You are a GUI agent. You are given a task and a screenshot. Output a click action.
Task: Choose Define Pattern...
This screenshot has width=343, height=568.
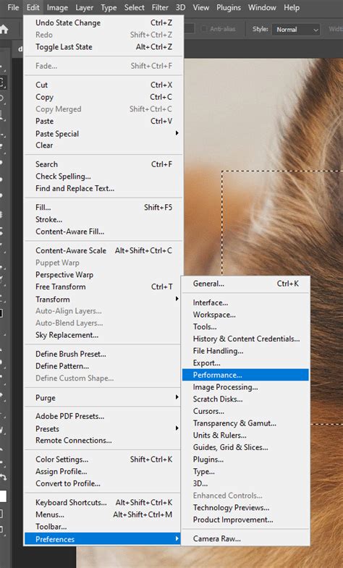(103, 366)
